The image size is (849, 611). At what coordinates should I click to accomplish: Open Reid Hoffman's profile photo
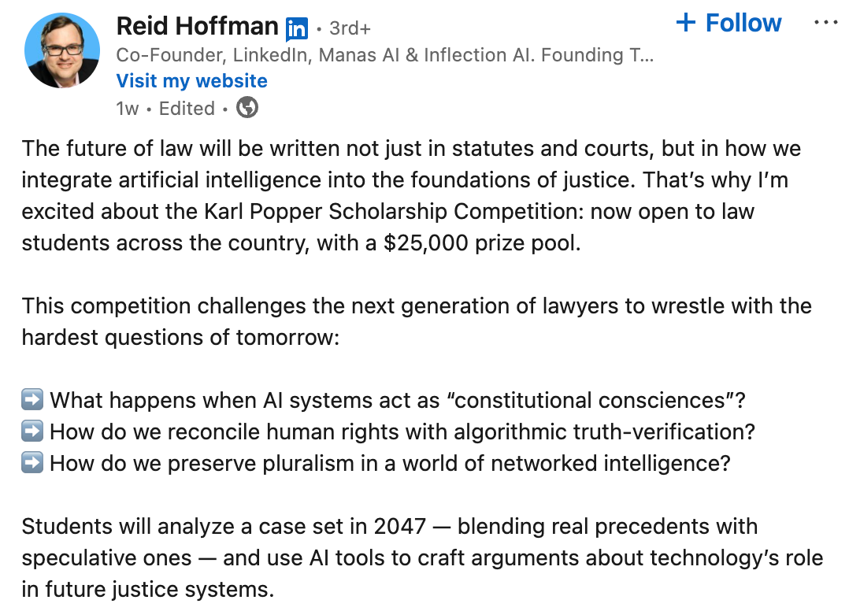click(62, 50)
